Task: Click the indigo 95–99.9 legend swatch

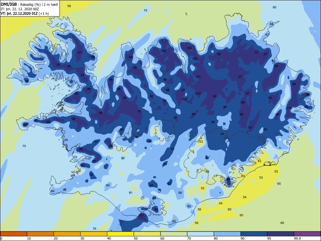Action: (281, 234)
